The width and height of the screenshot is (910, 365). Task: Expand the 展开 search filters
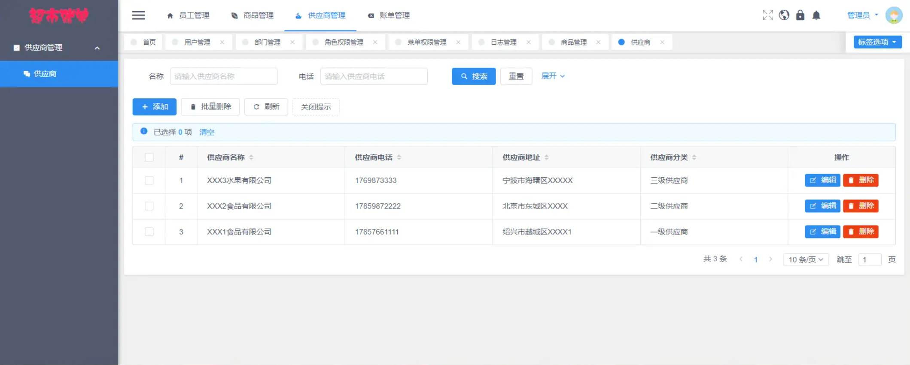pyautogui.click(x=553, y=76)
